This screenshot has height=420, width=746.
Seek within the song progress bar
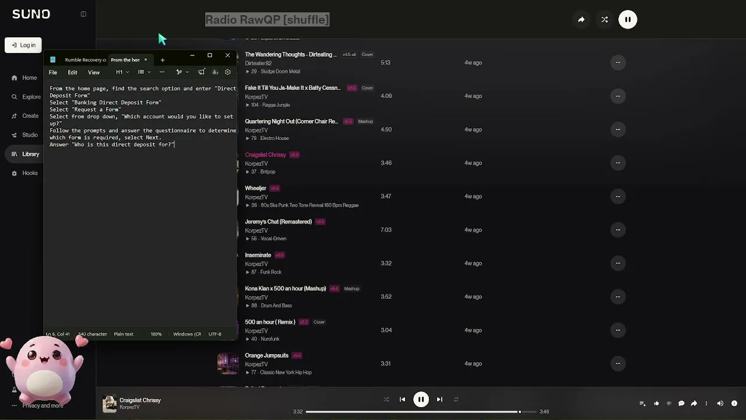tap(421, 412)
